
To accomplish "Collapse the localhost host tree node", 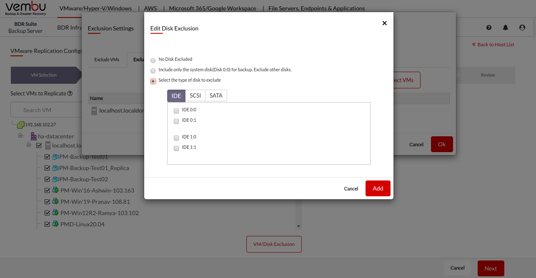I will click(29, 145).
